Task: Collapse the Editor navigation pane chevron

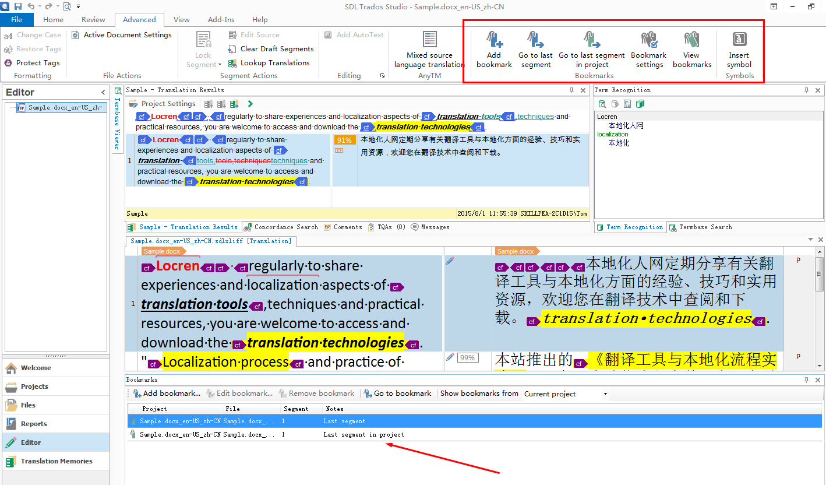Action: click(103, 92)
